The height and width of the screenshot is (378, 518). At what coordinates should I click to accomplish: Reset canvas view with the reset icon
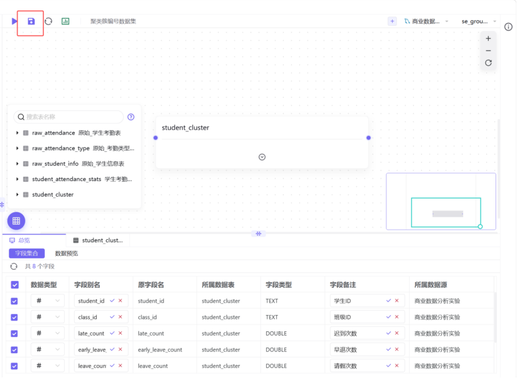point(488,63)
